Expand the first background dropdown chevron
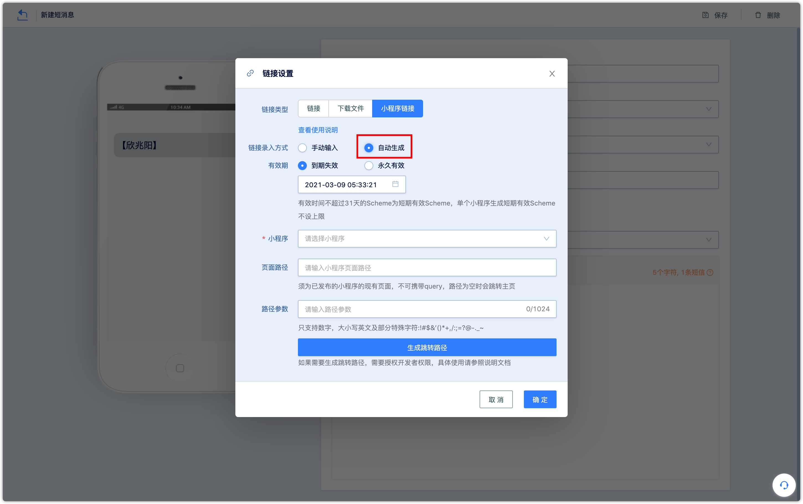The width and height of the screenshot is (803, 504). tap(709, 109)
